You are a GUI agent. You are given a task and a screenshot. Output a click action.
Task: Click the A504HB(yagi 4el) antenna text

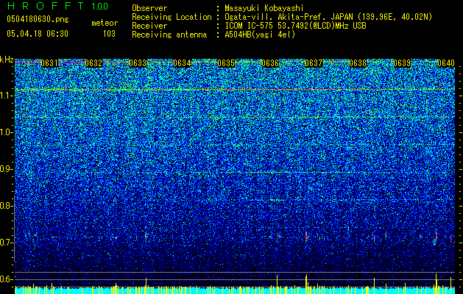260,35
